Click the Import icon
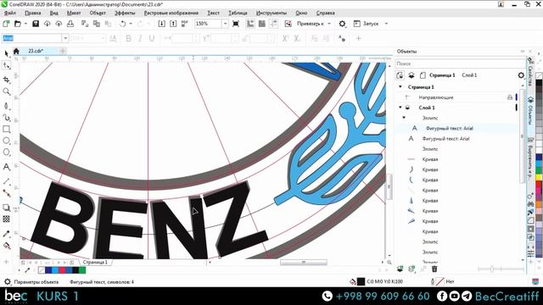This screenshot has width=543, height=305. [162, 24]
